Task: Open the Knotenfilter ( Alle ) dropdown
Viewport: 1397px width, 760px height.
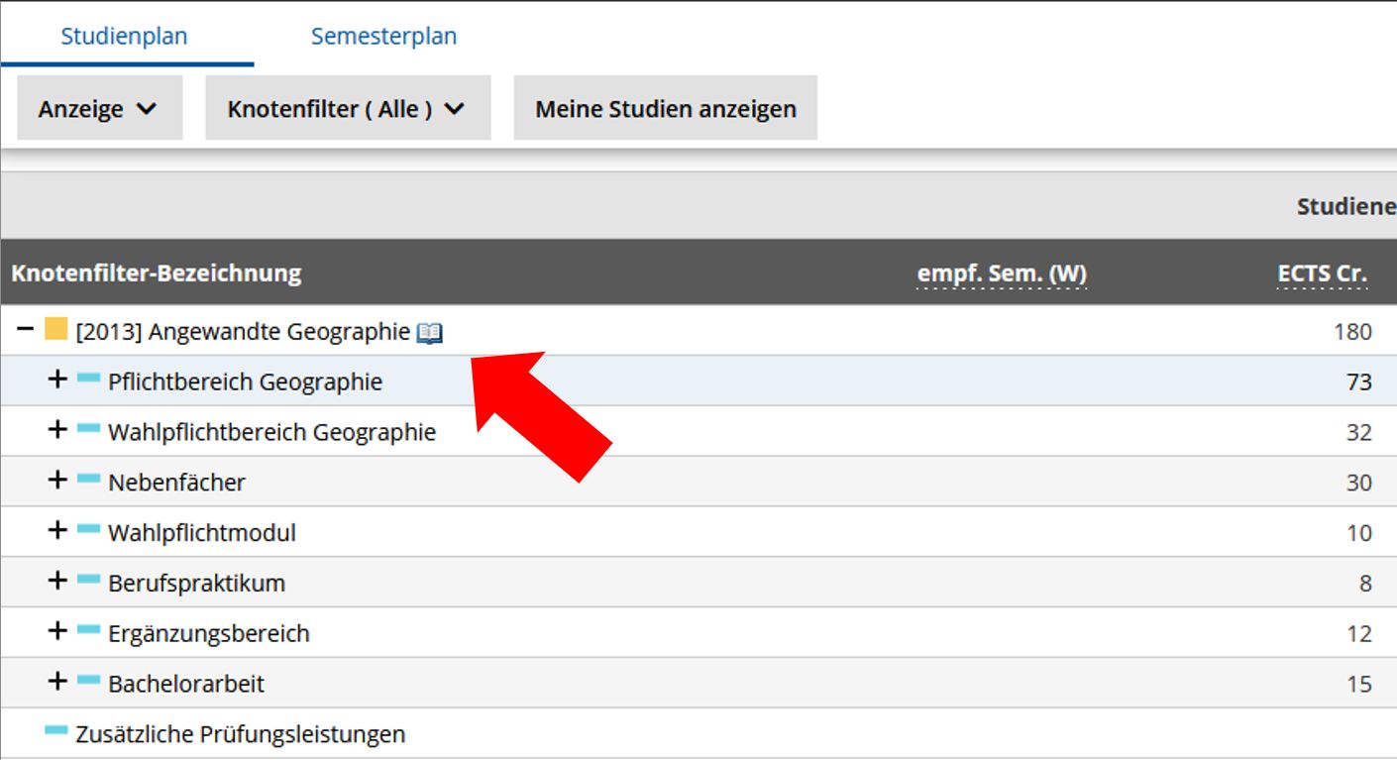Action: point(348,108)
